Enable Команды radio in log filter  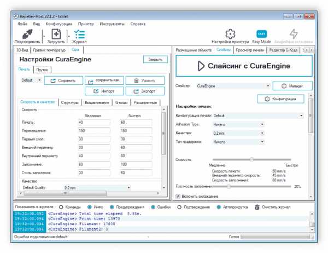pos(61,207)
